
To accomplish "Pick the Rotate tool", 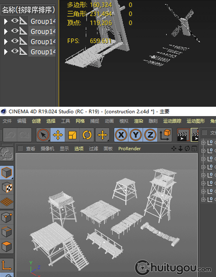I will click(x=87, y=135).
